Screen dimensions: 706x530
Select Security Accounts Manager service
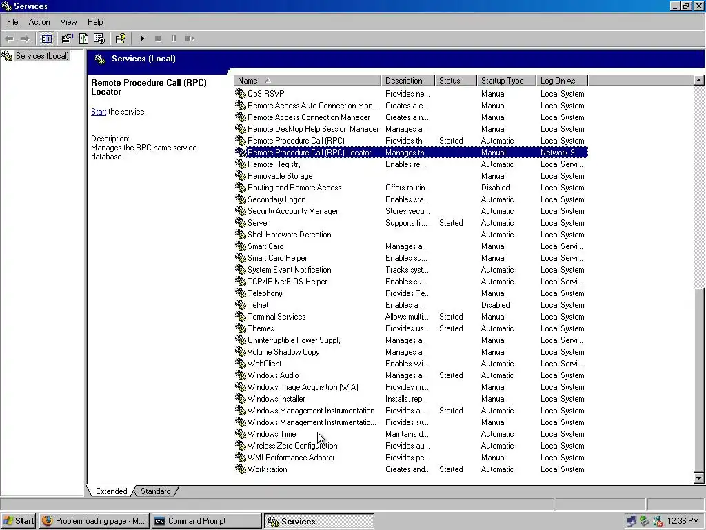tap(411, 211)
